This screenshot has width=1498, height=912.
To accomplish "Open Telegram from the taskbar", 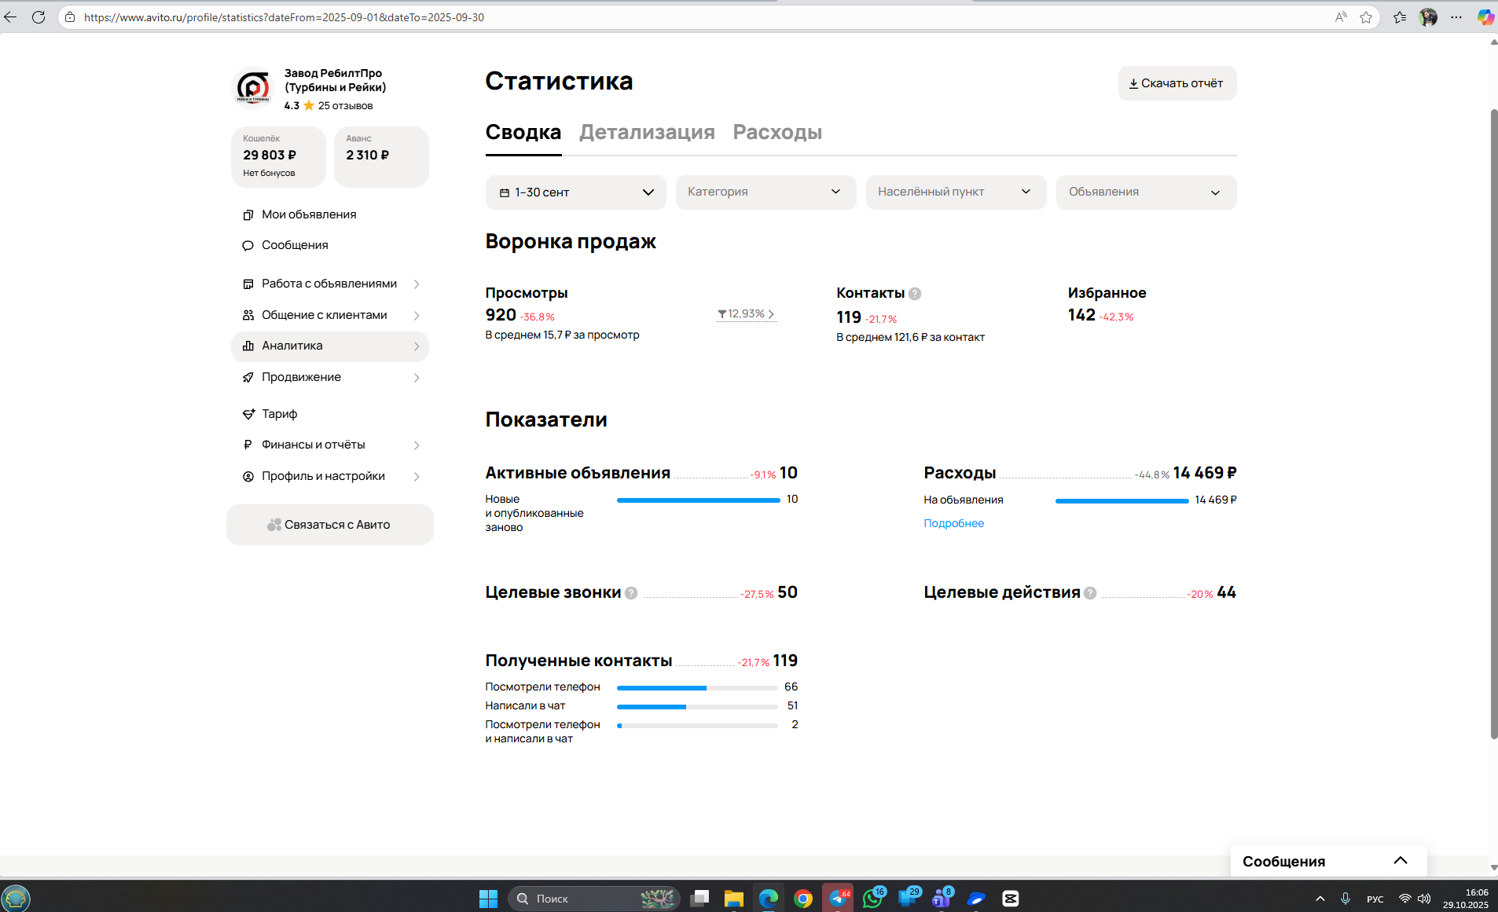I will [838, 899].
